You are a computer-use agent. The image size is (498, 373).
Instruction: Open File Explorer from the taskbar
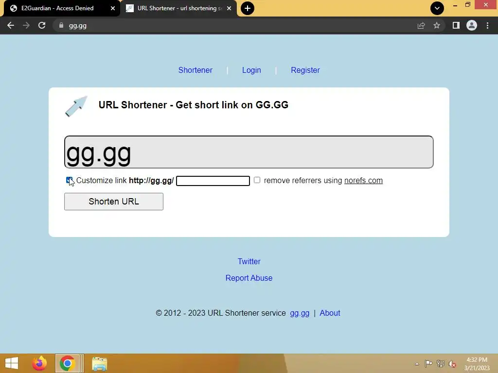pyautogui.click(x=99, y=363)
